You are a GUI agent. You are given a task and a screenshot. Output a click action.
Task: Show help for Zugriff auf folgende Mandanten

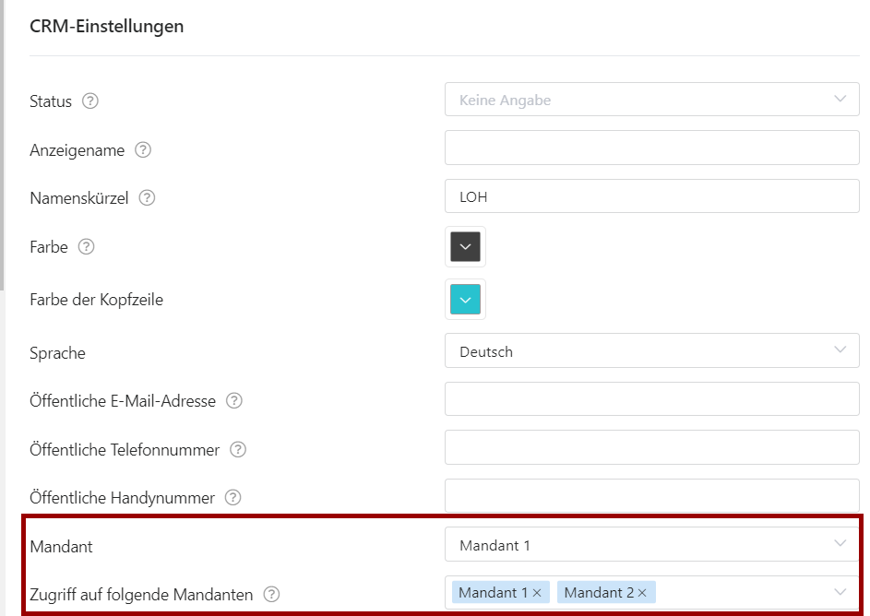[271, 595]
